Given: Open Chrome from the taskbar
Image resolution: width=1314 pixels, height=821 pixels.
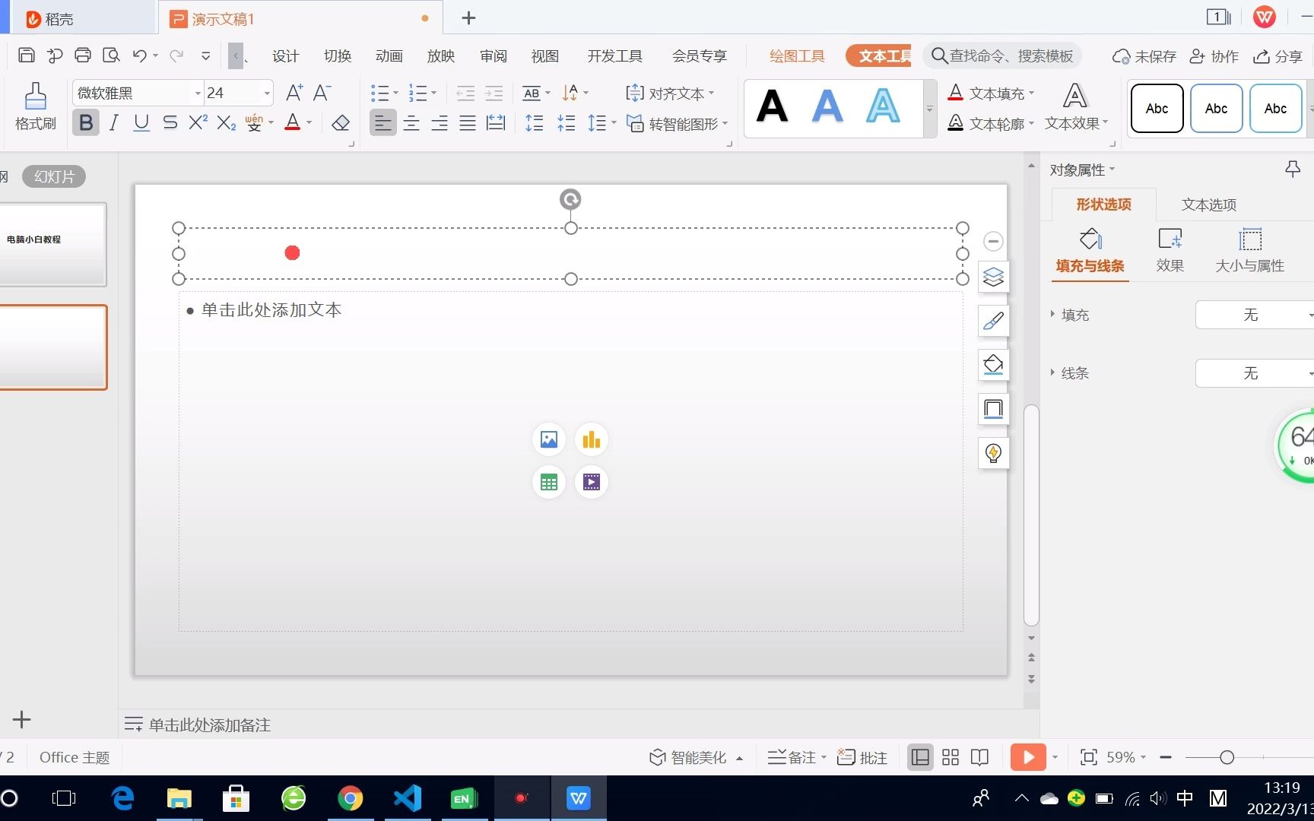Looking at the screenshot, I should (351, 798).
